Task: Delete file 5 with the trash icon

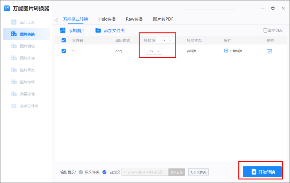Action: (x=270, y=51)
